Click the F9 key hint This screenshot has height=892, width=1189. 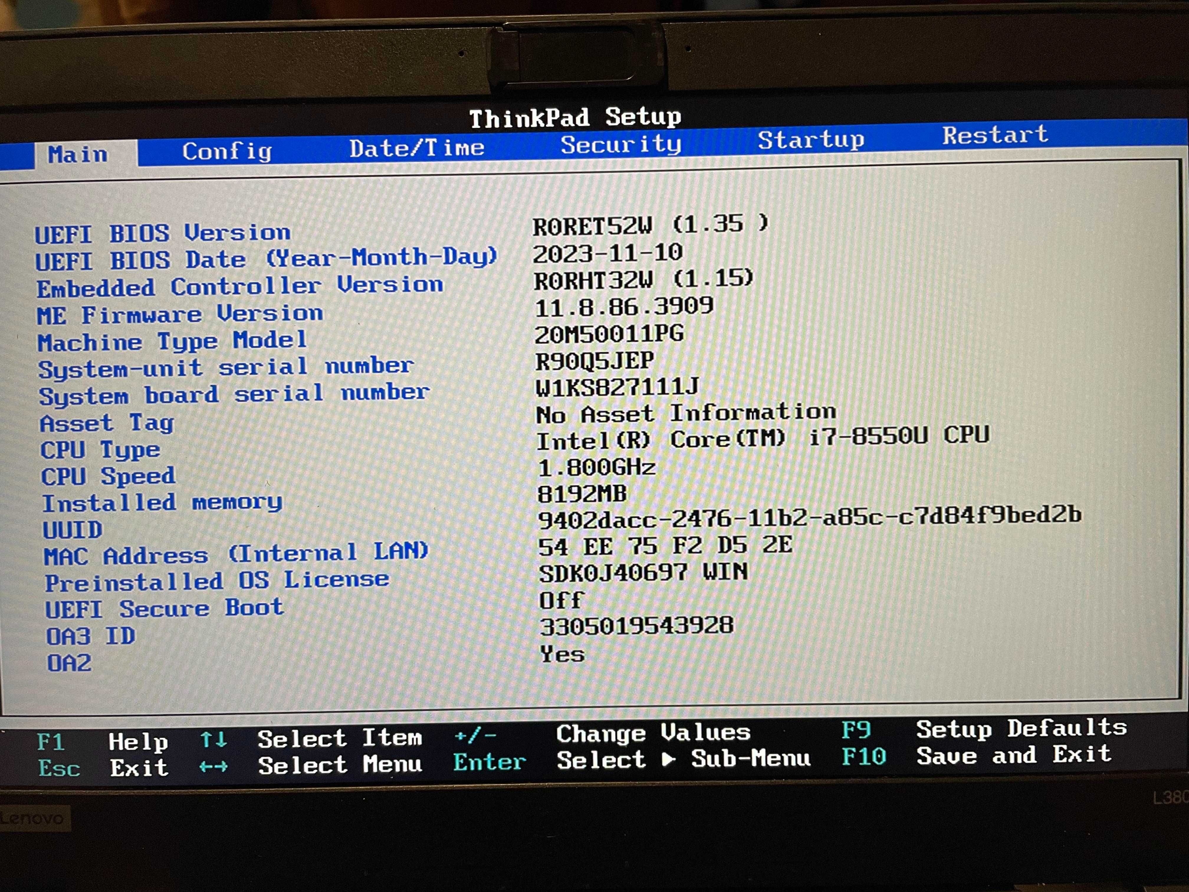pos(856,730)
